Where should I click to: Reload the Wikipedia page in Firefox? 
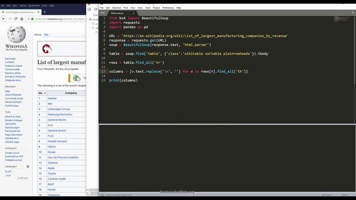(x=16, y=19)
